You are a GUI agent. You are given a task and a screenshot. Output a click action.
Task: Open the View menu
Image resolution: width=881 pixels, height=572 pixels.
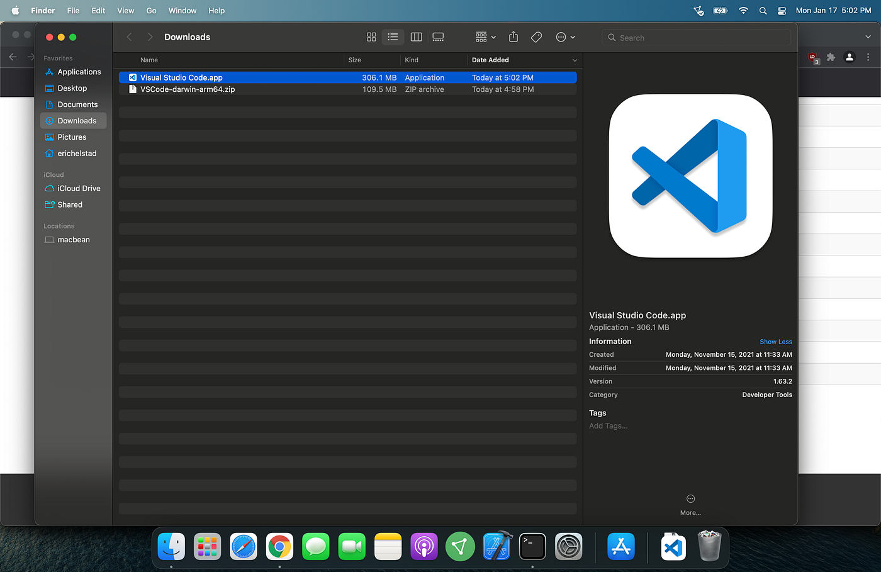(x=125, y=11)
